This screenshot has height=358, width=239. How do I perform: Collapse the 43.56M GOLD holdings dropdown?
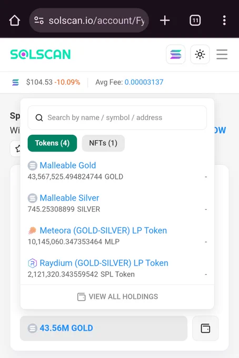104,329
